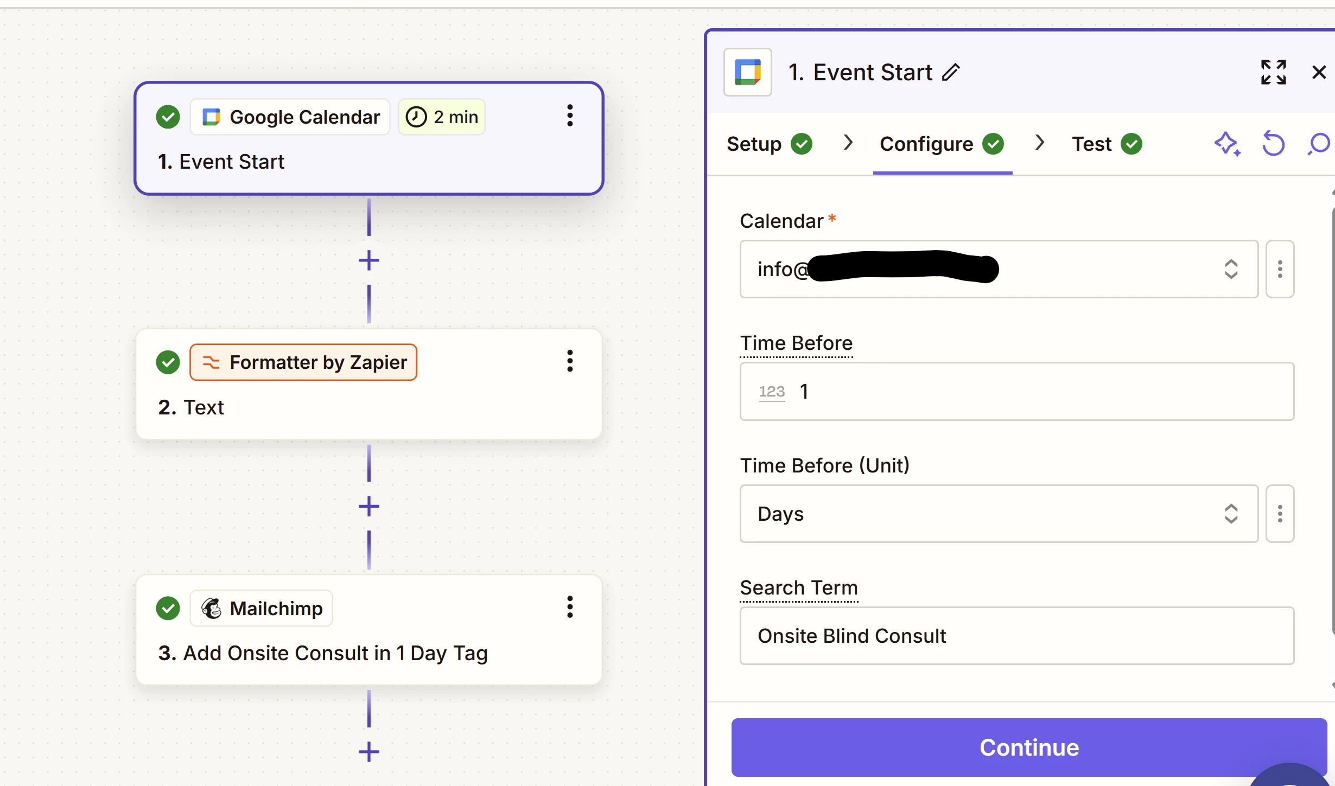
Task: Expand the panel to full screen
Action: pos(1273,72)
